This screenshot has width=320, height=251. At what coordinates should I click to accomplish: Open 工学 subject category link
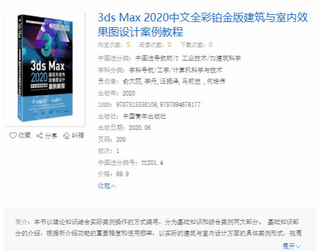coord(163,70)
